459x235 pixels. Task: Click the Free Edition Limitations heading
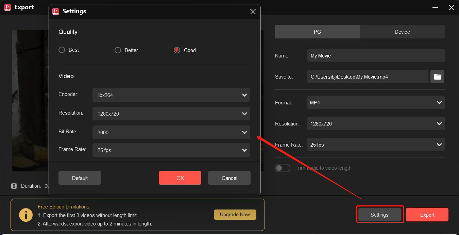pos(64,206)
